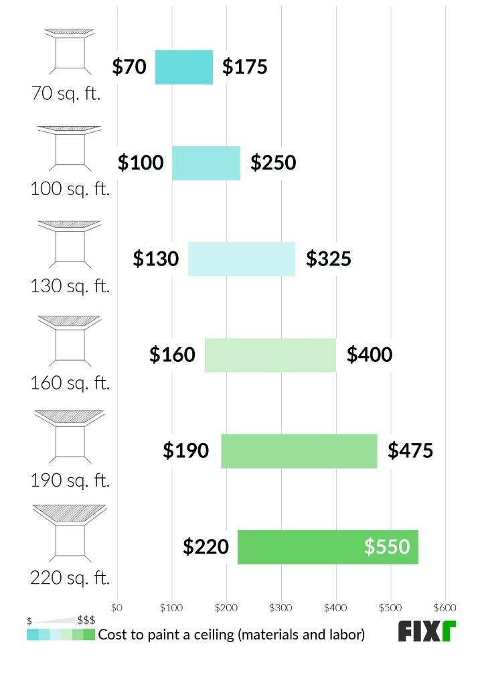This screenshot has height=679, width=482.
Task: Click the $190–$475 green cost bar
Action: (299, 451)
